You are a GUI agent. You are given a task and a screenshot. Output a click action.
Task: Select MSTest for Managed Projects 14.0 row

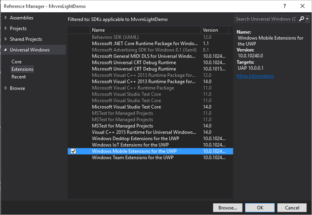(x=150, y=126)
